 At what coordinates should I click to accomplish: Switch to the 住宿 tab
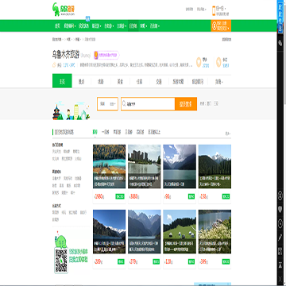click(140, 82)
